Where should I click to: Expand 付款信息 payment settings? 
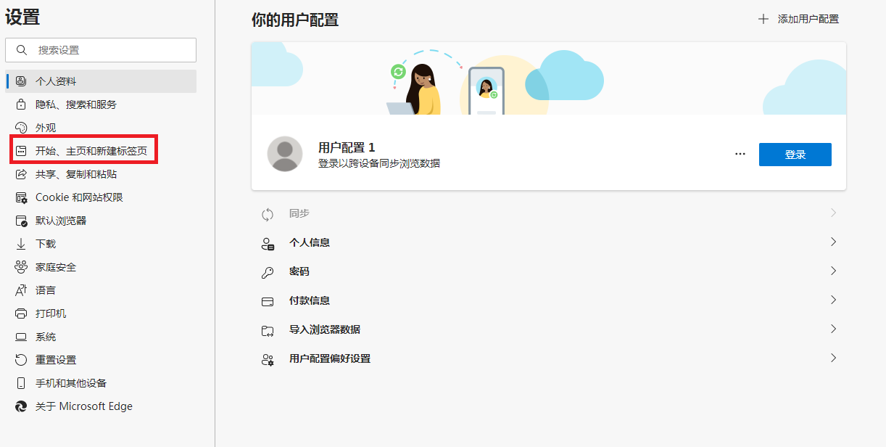point(549,300)
